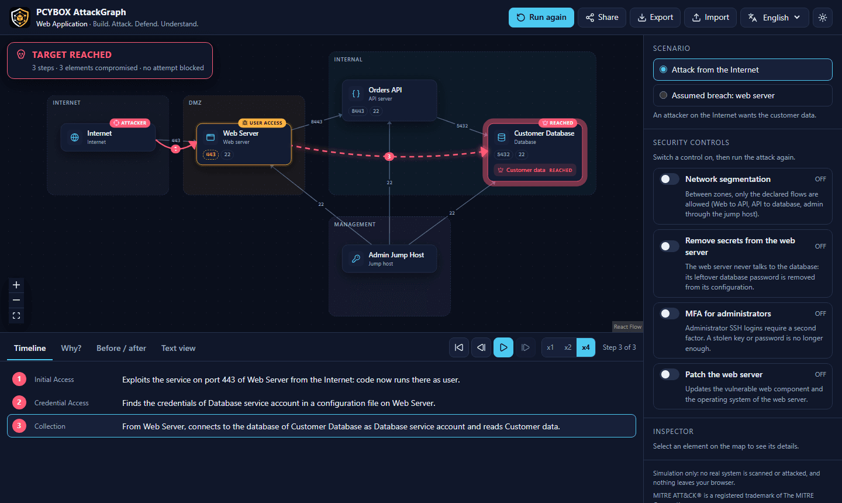This screenshot has width=842, height=503.
Task: Click the step 3 marker on attack path
Action: coord(389,156)
